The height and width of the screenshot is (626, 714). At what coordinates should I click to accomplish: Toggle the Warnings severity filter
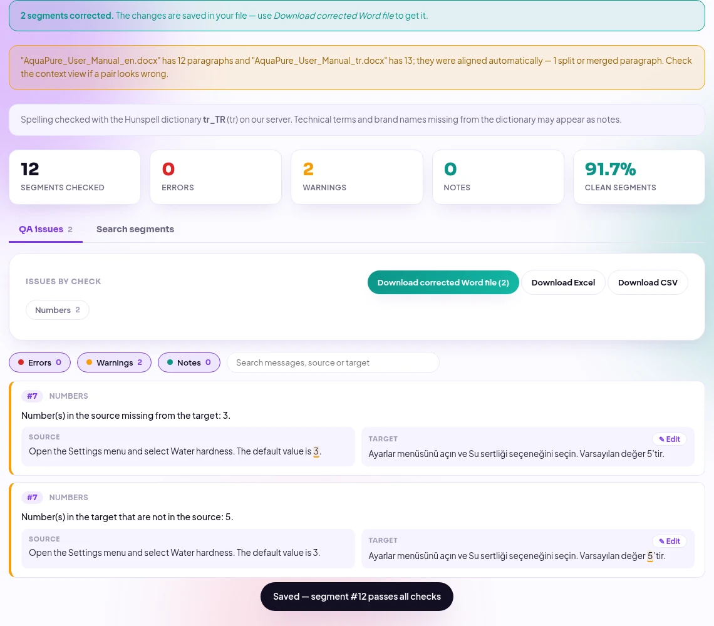point(114,362)
